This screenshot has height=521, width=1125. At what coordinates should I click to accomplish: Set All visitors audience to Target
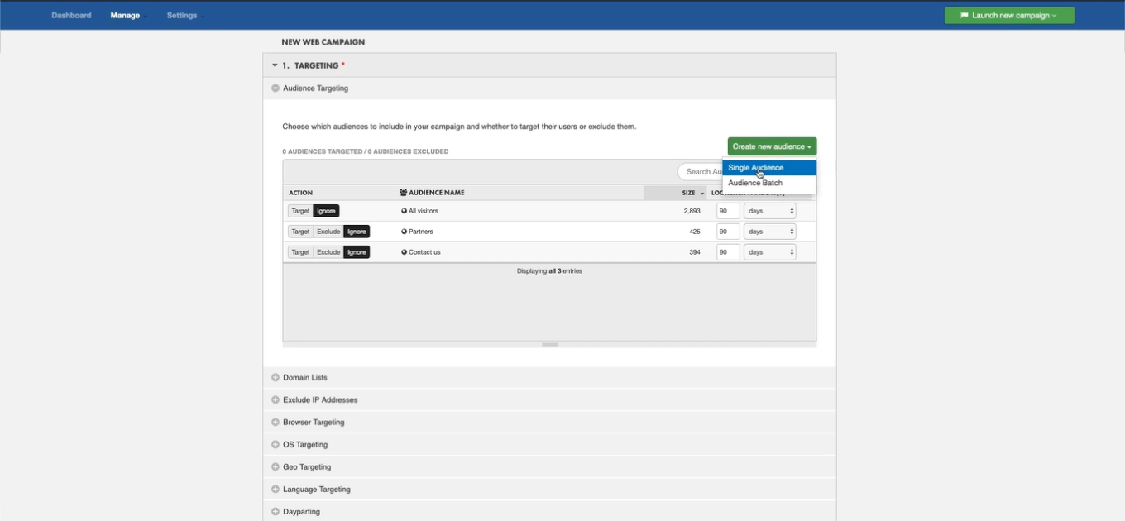(300, 211)
